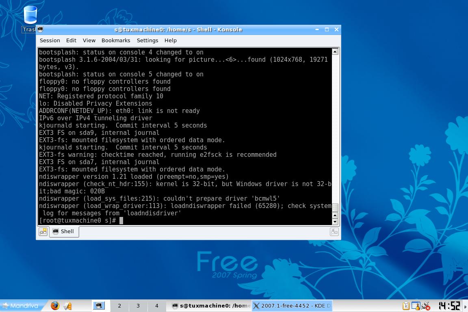Viewport: 468px width, 312px height.
Task: Close the Konsole window
Action: point(336,29)
